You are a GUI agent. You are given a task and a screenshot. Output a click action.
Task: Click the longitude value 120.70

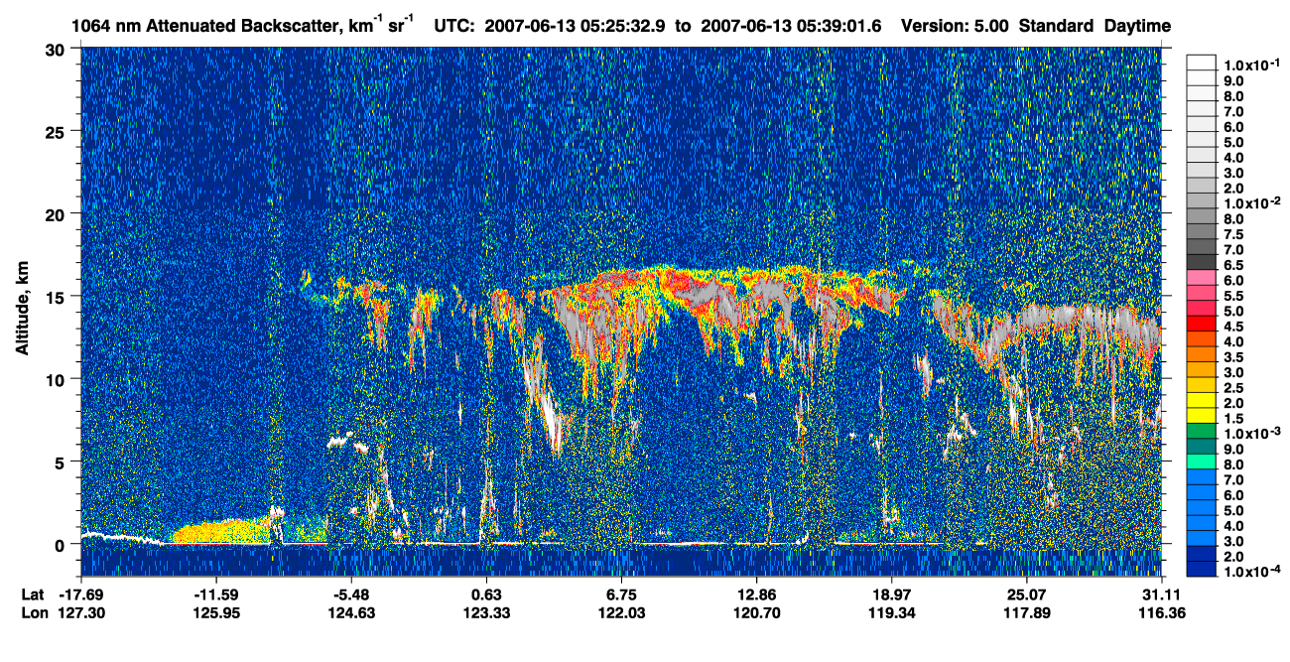[756, 613]
